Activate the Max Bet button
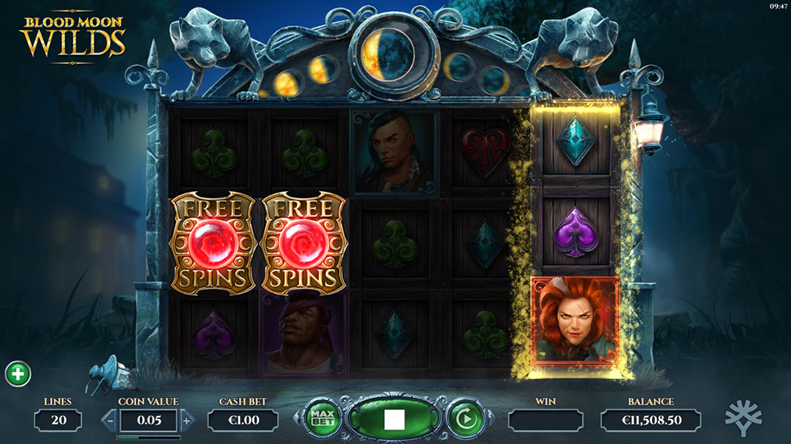 322,418
